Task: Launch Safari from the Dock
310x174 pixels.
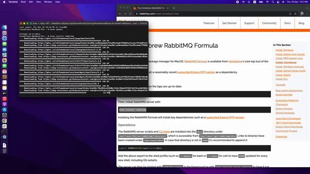Action: point(4,39)
